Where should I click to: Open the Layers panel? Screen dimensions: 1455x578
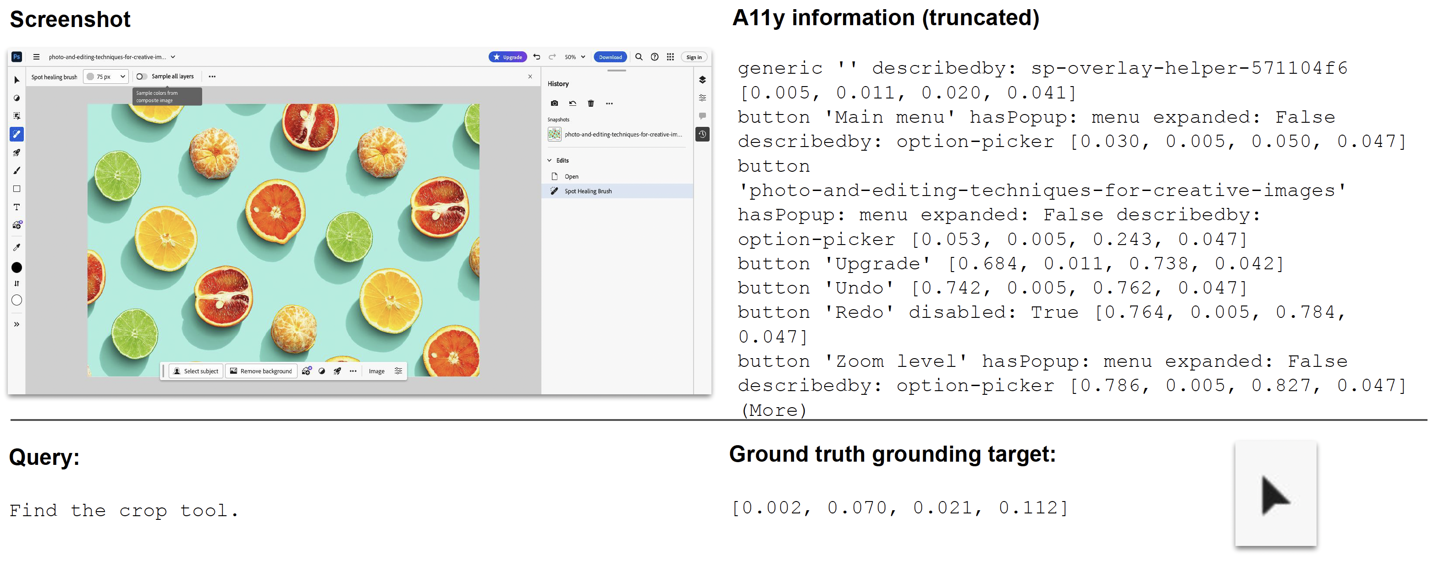click(x=703, y=80)
